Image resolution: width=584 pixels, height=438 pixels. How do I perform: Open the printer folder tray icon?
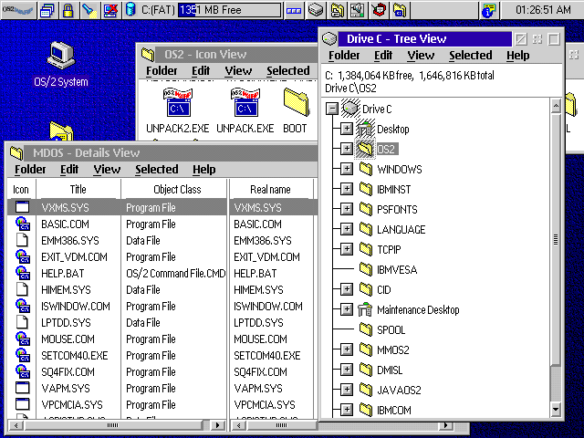tap(337, 10)
